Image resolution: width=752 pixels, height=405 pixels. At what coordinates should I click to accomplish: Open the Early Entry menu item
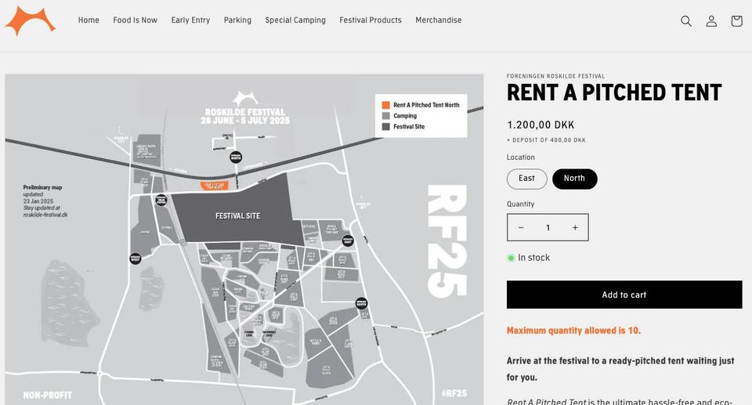coord(190,20)
